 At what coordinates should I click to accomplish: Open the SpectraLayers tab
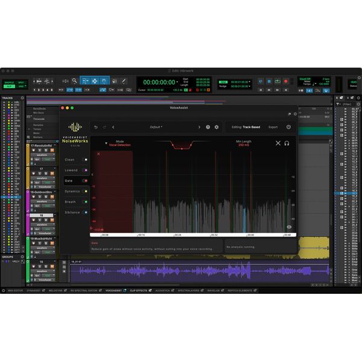pyautogui.click(x=191, y=290)
